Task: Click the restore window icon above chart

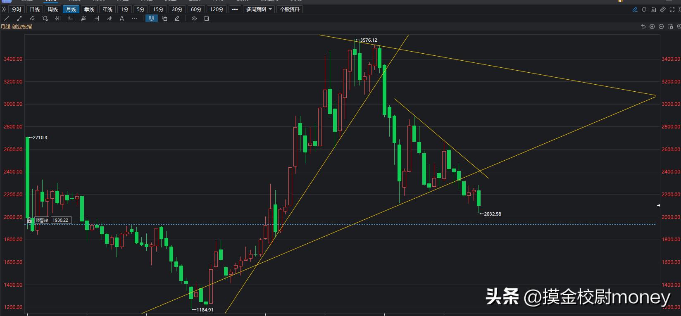Action: tap(670, 26)
